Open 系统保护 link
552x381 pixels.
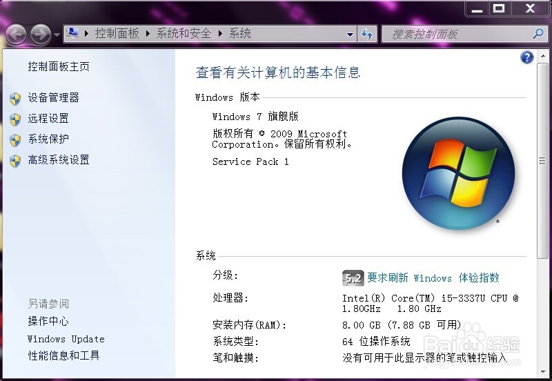48,139
